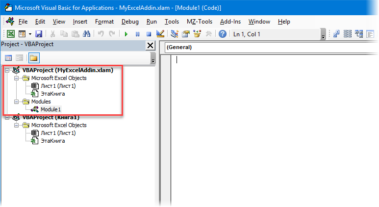Open the Insert UserForm dropdown arrow
The image size is (379, 207).
coord(30,34)
